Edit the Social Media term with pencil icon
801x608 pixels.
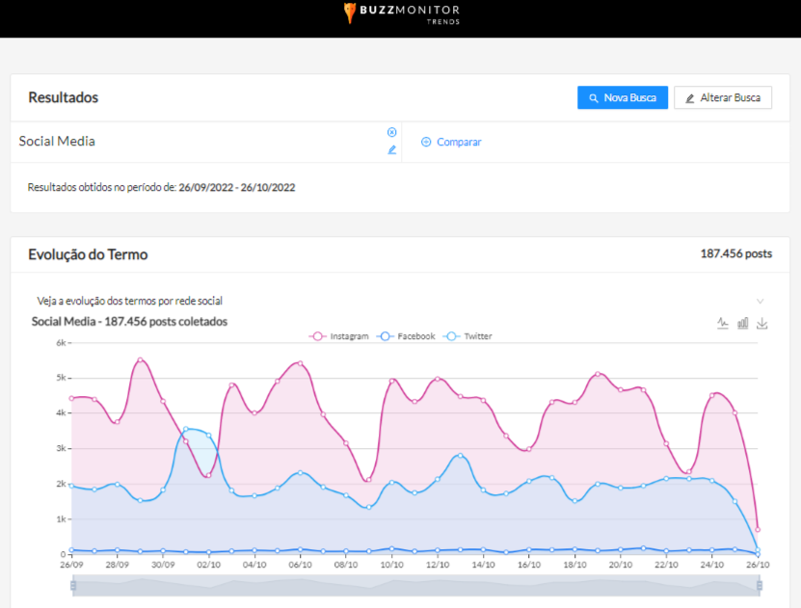pyautogui.click(x=391, y=150)
